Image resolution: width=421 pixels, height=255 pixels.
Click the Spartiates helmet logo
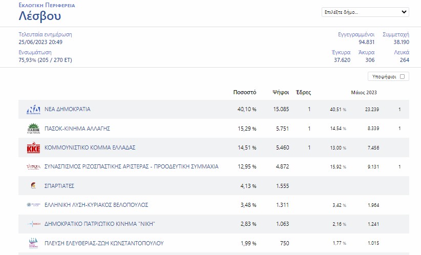pyautogui.click(x=33, y=186)
